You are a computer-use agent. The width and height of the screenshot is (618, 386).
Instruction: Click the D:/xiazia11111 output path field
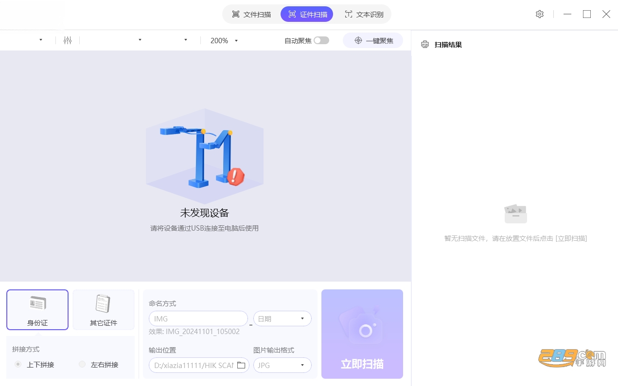[x=199, y=365]
